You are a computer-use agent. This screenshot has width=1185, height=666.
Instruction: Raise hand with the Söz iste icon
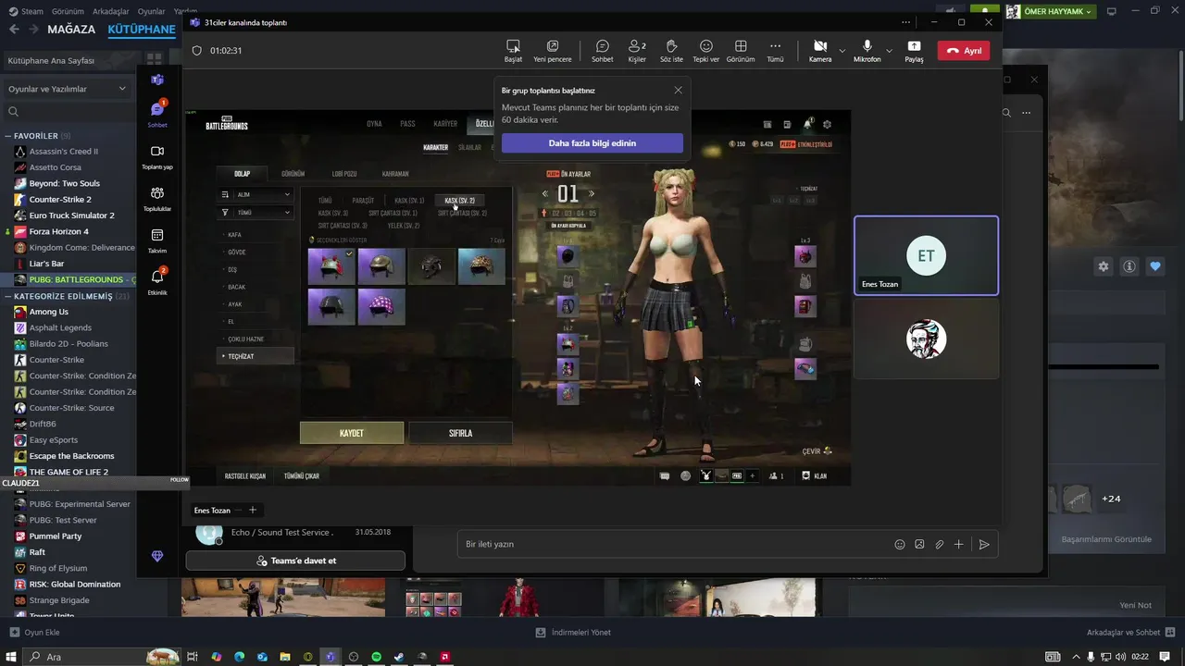671,51
